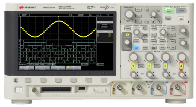
Task: Toggle yellow channel 1 button
Action: [x=133, y=66]
